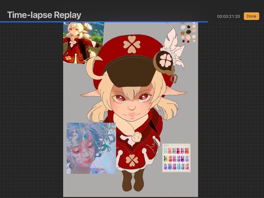Click the 00:03:21:20 timestamp readout
The height and width of the screenshot is (198, 264).
point(228,16)
